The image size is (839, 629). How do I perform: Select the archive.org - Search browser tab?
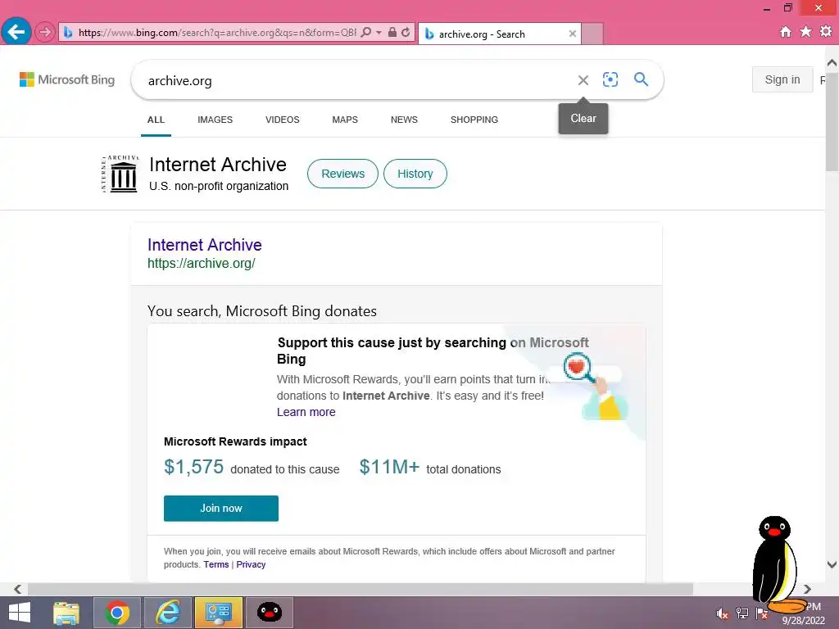click(x=499, y=34)
